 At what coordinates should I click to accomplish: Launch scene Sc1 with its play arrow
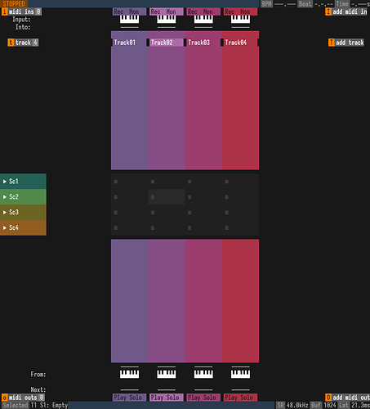(5, 182)
